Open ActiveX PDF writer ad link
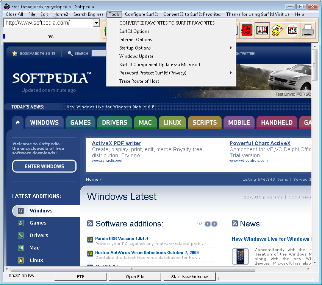This screenshot has height=285, width=322. [x=117, y=143]
